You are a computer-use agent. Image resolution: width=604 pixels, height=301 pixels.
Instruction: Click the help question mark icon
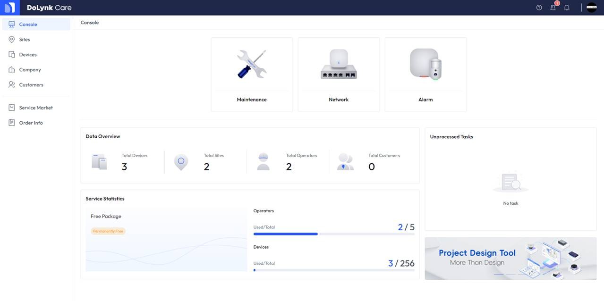point(539,8)
